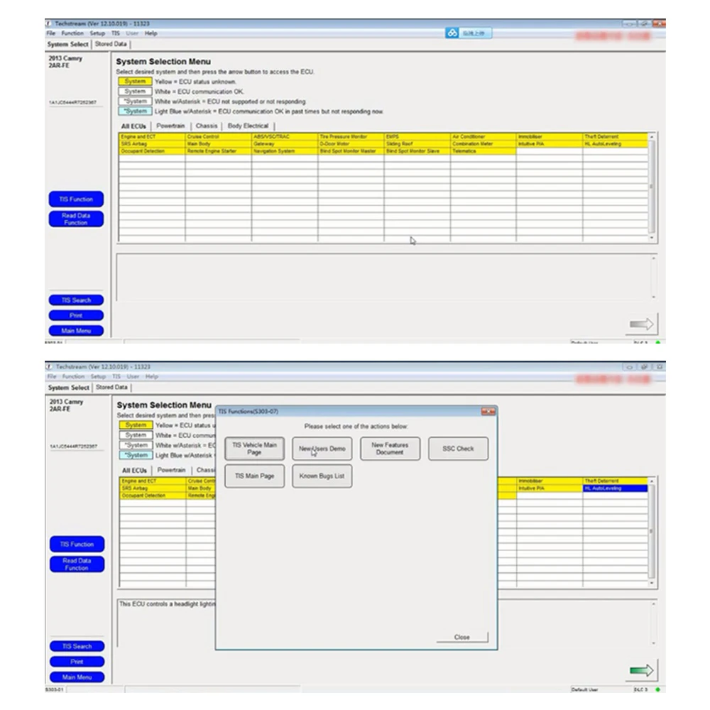Select Main Body cell in upper screenshot

pyautogui.click(x=218, y=144)
